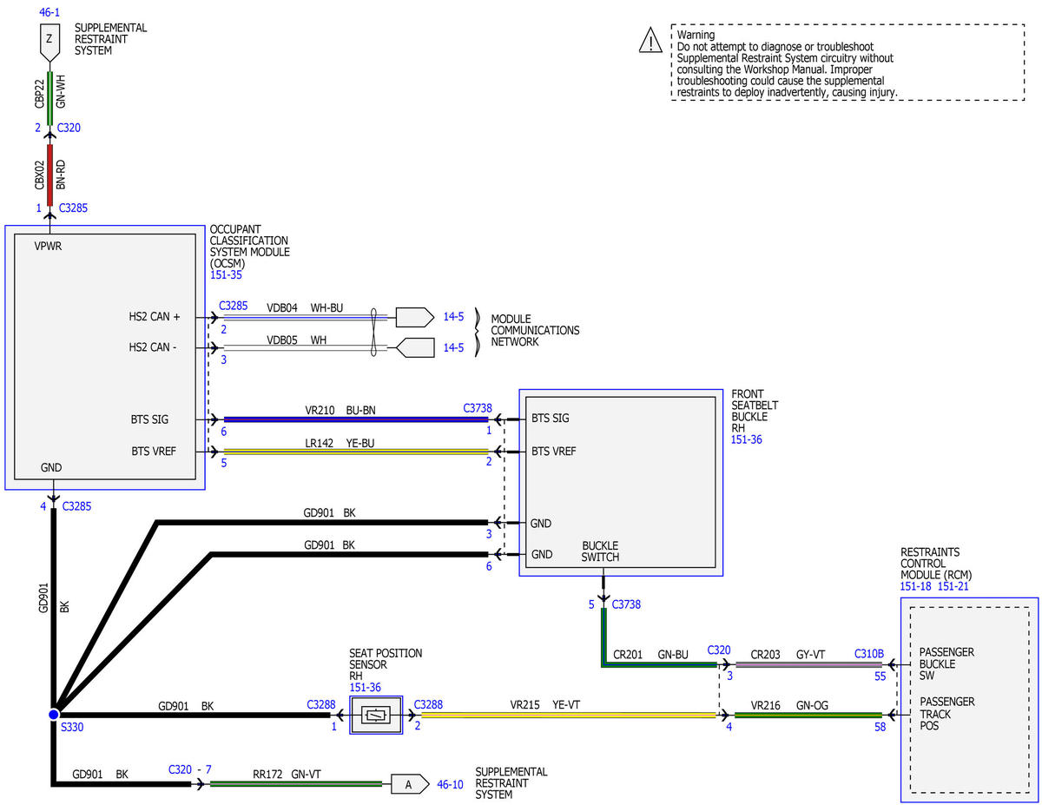Click the CBX02 BN-RD wire label
Image resolution: width=1042 pixels, height=805 pixels.
(x=49, y=175)
